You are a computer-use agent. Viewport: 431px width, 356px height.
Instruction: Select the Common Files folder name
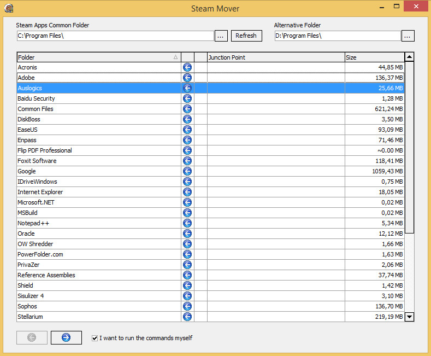pos(36,109)
